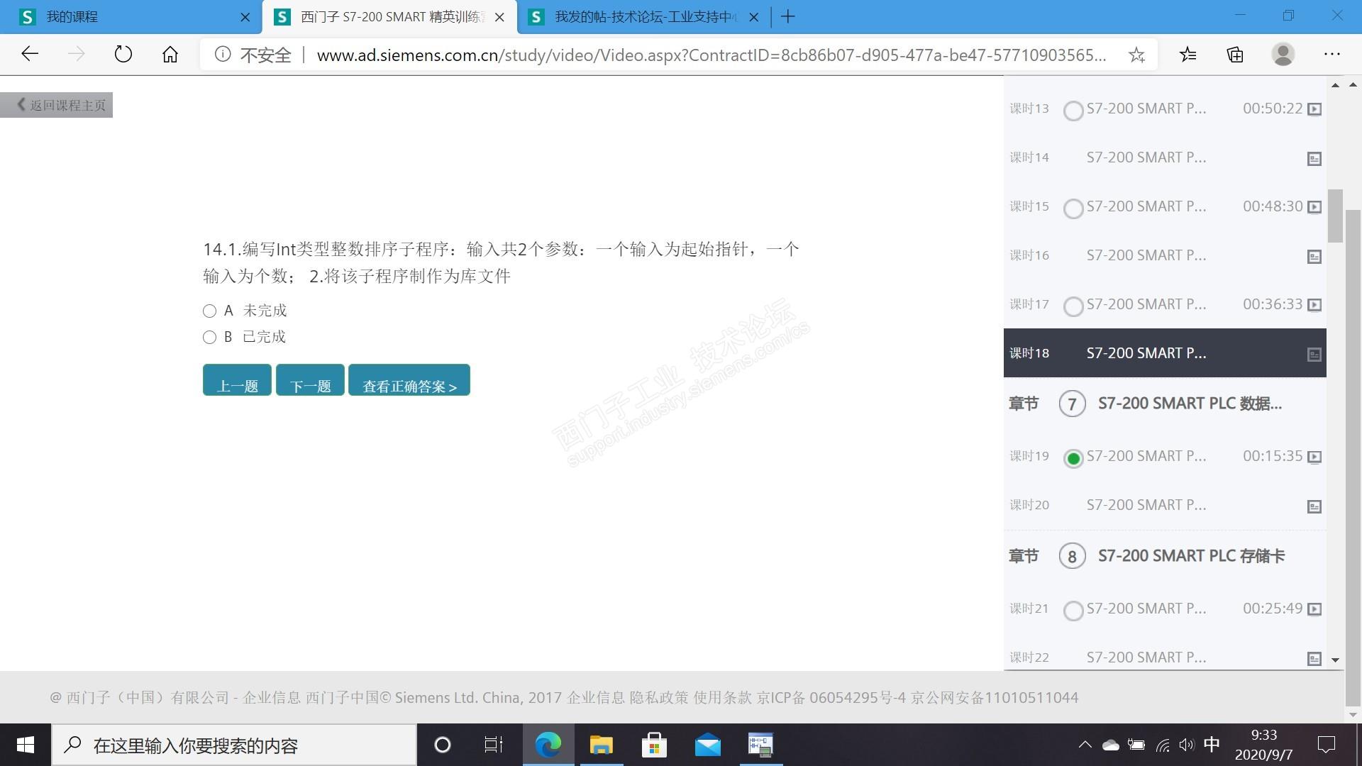
Task: Click the browser refresh icon
Action: tap(123, 55)
